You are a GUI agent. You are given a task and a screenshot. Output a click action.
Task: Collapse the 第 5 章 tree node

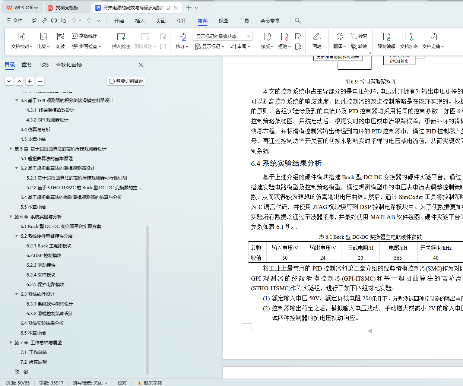10,149
